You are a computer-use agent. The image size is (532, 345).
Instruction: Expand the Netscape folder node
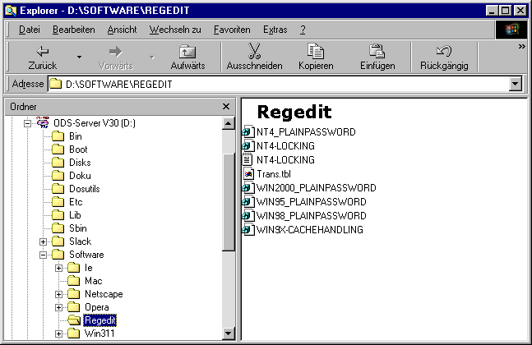pyautogui.click(x=58, y=295)
